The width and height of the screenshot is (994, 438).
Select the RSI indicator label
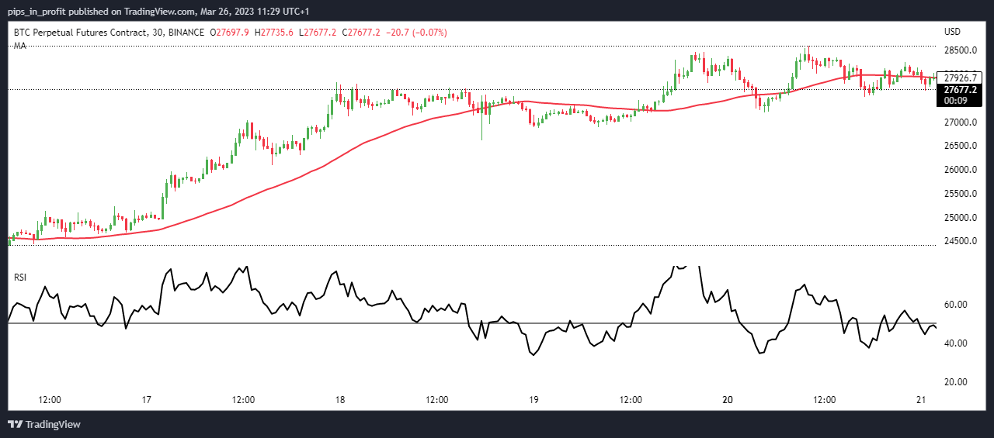(x=20, y=277)
